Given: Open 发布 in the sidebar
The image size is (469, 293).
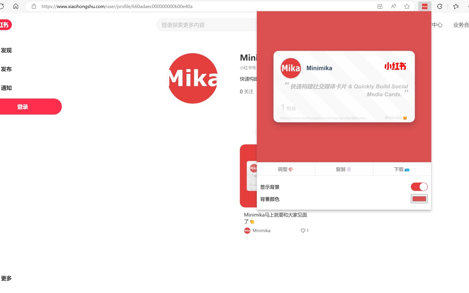Looking at the screenshot, I should [6, 69].
